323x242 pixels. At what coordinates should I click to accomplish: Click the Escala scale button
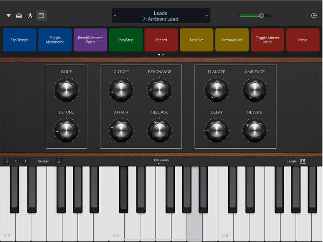(291, 161)
